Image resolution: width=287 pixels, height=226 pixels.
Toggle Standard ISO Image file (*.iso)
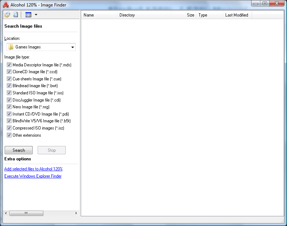9,93
